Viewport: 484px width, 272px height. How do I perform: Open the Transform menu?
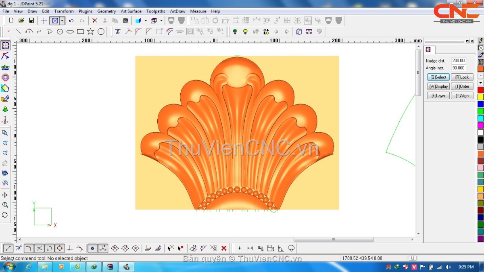coord(64,11)
